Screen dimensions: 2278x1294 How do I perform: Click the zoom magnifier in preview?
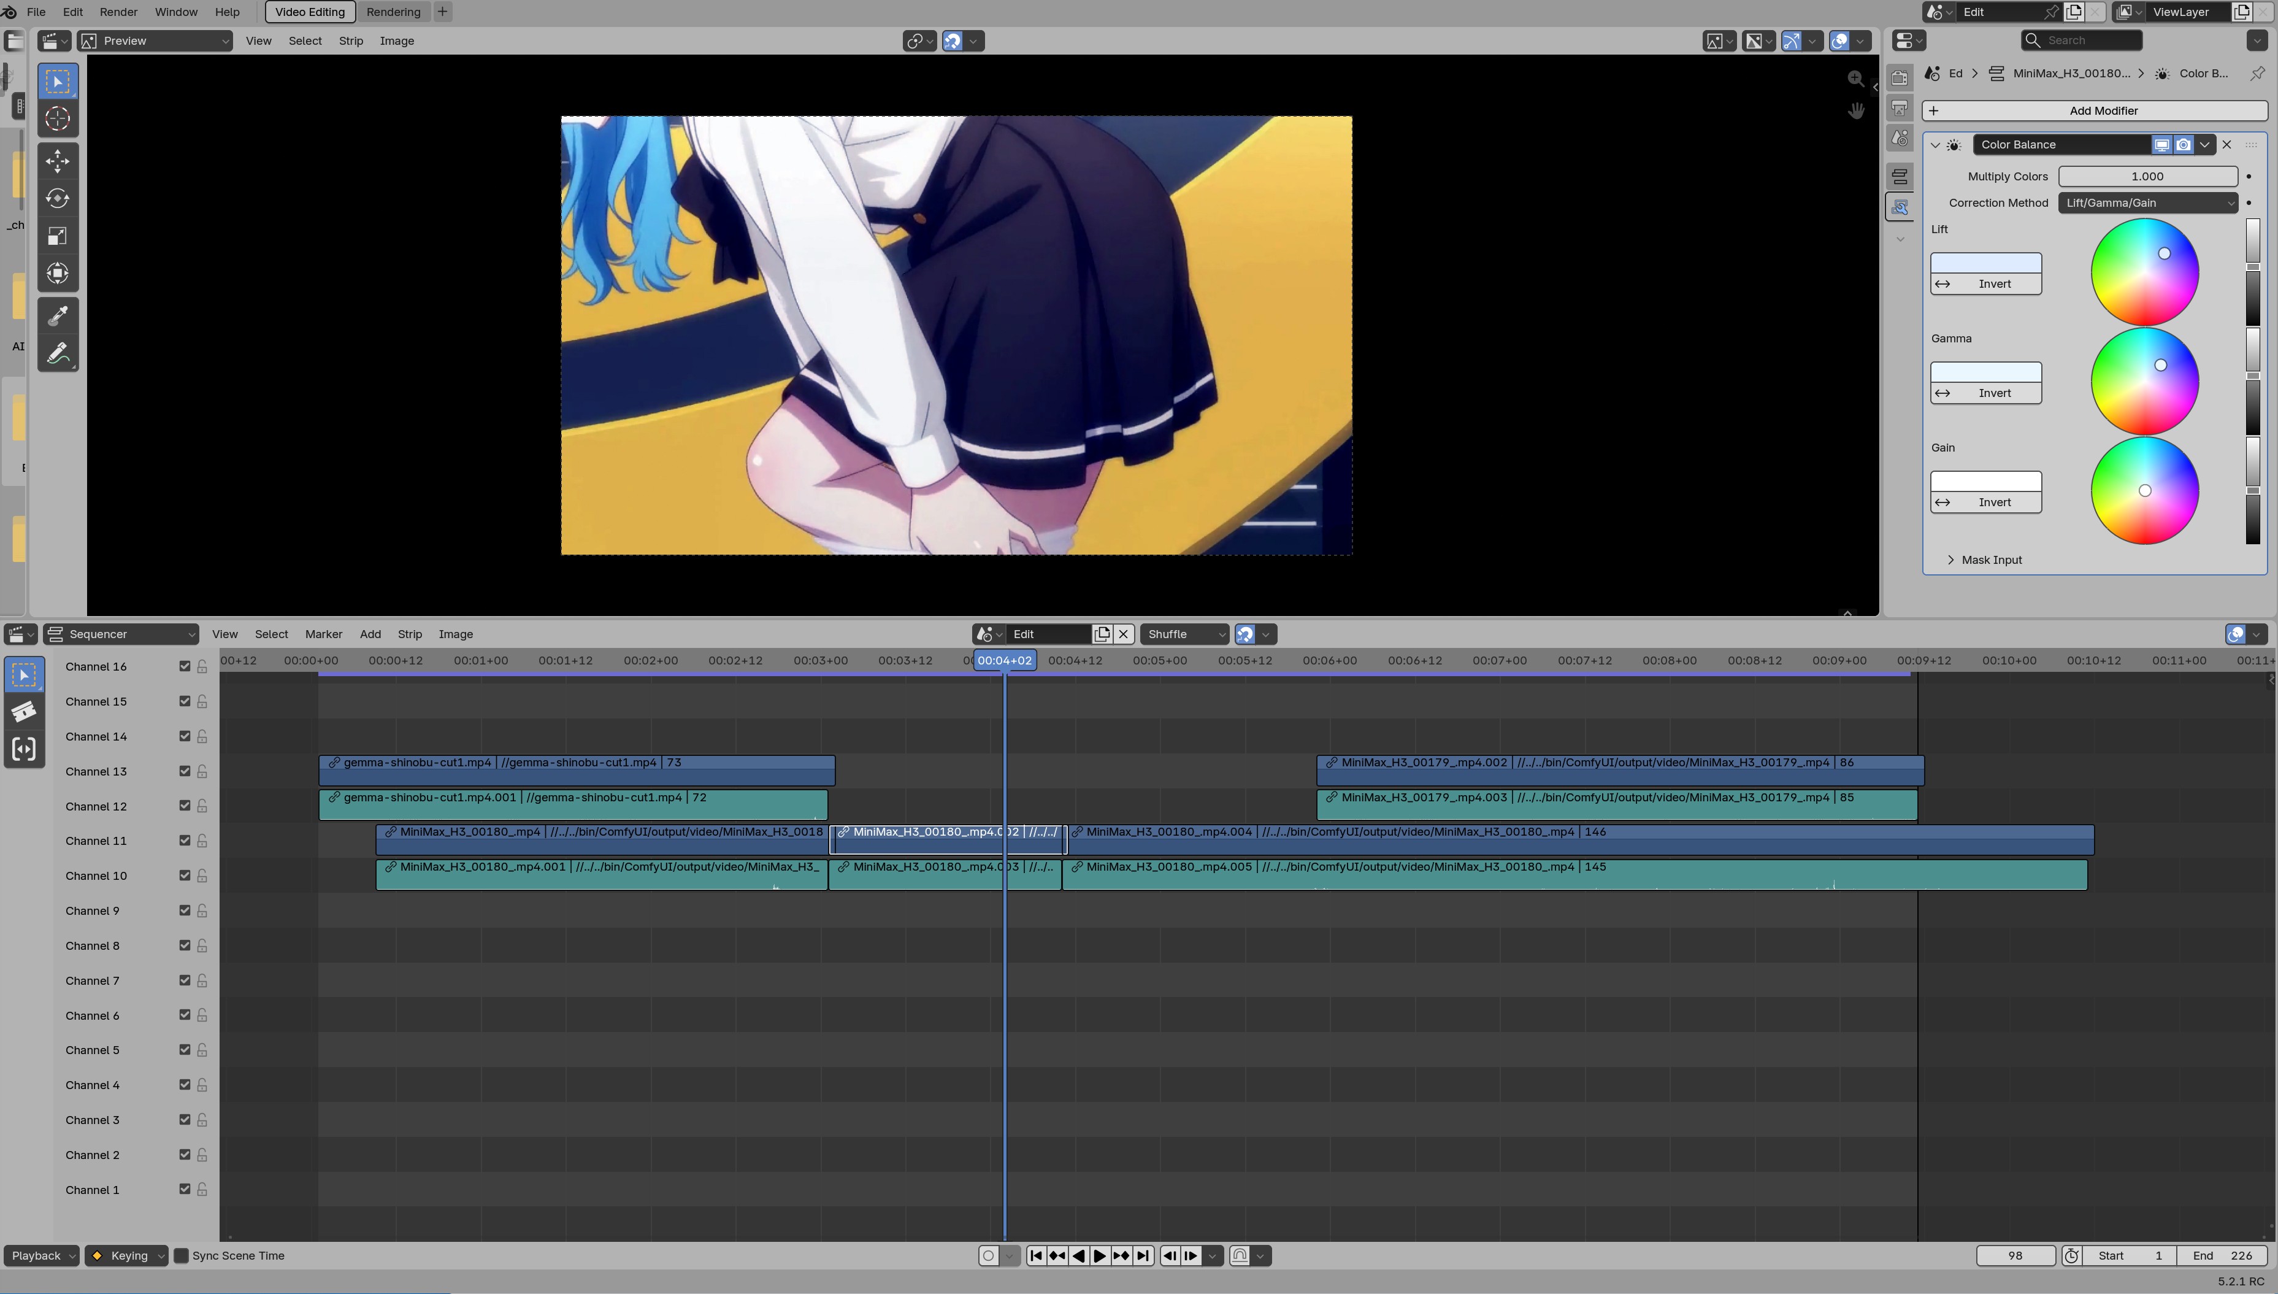pyautogui.click(x=1856, y=79)
